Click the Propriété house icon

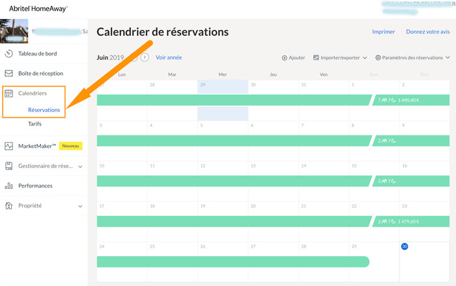[x=9, y=206]
